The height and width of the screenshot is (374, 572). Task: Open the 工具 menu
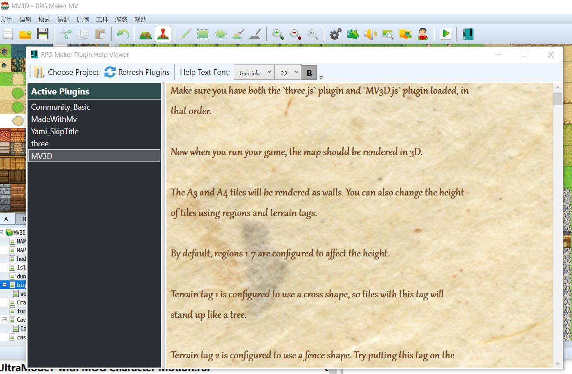[x=102, y=20]
